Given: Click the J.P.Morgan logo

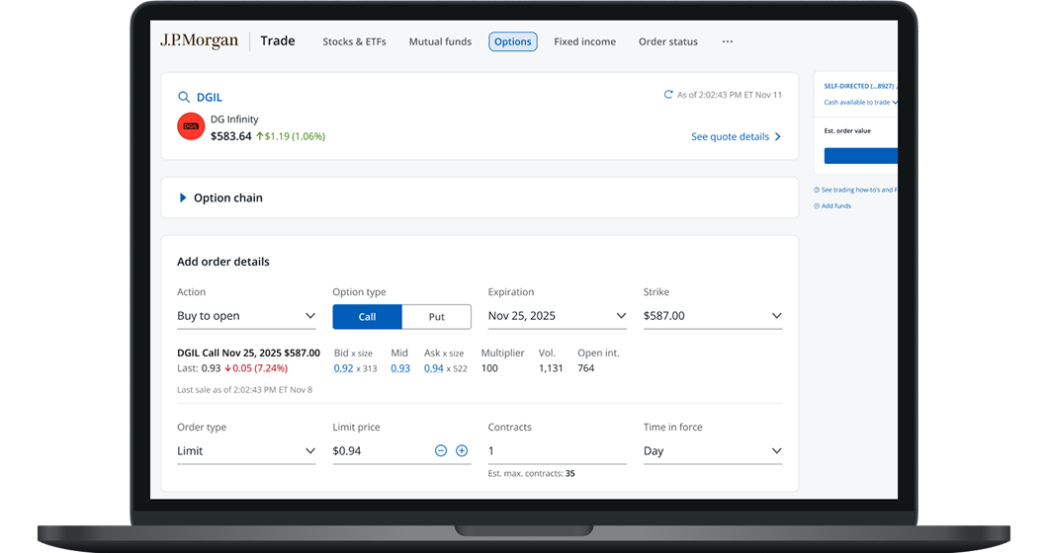Looking at the screenshot, I should pos(199,41).
